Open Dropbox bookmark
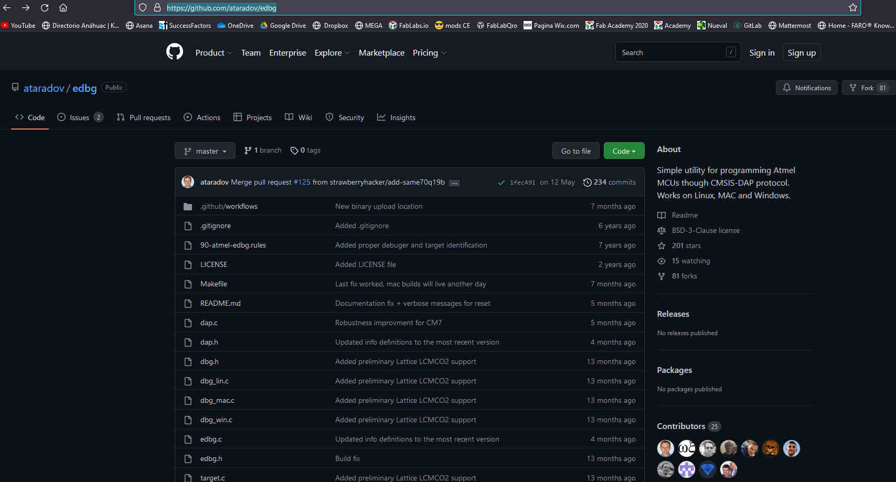This screenshot has height=482, width=896. tap(330, 25)
